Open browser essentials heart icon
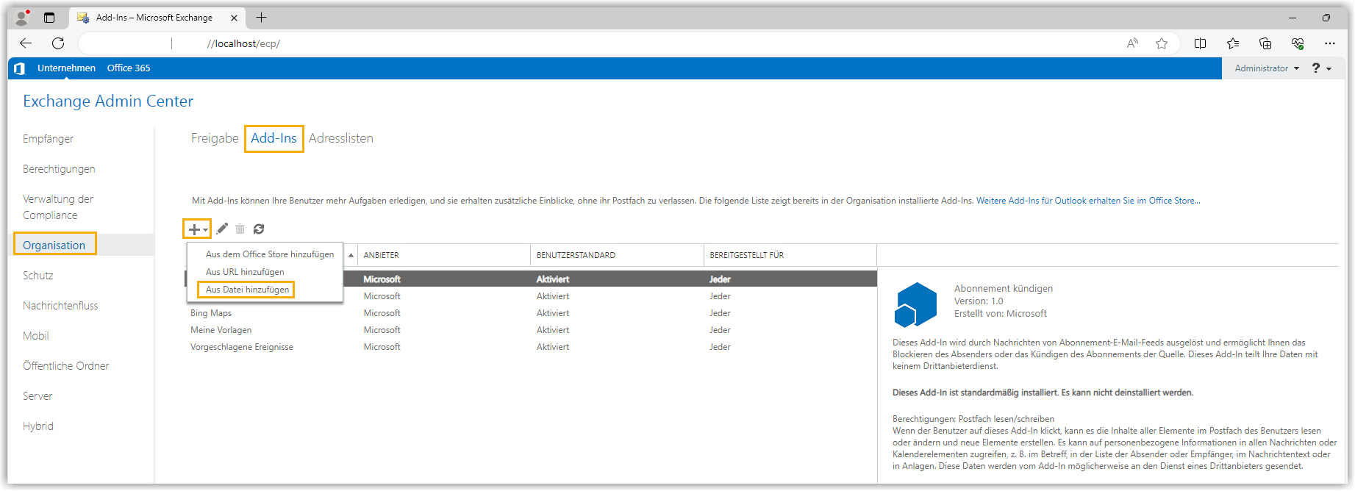1355x491 pixels. coord(1298,43)
